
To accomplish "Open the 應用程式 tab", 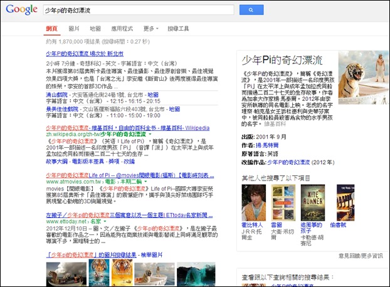I will point(122,29).
